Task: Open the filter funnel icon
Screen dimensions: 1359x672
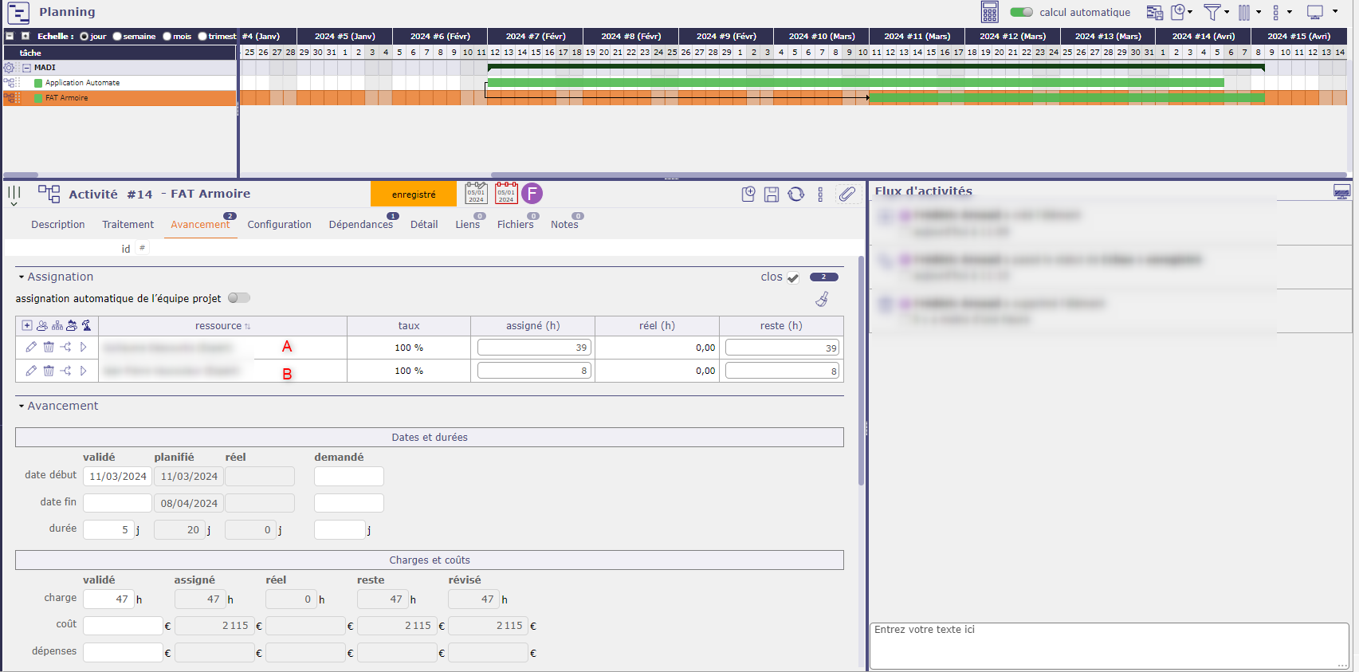Action: pyautogui.click(x=1212, y=12)
